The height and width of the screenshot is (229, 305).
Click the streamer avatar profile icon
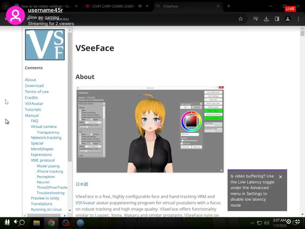(15, 16)
